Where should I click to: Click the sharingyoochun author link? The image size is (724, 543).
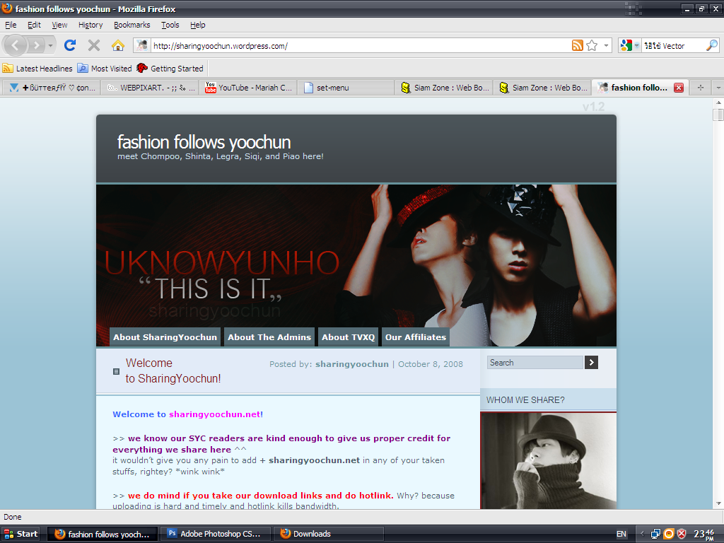click(x=352, y=364)
